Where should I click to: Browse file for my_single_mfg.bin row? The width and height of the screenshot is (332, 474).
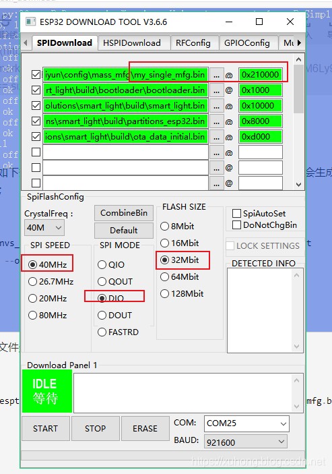(x=216, y=75)
